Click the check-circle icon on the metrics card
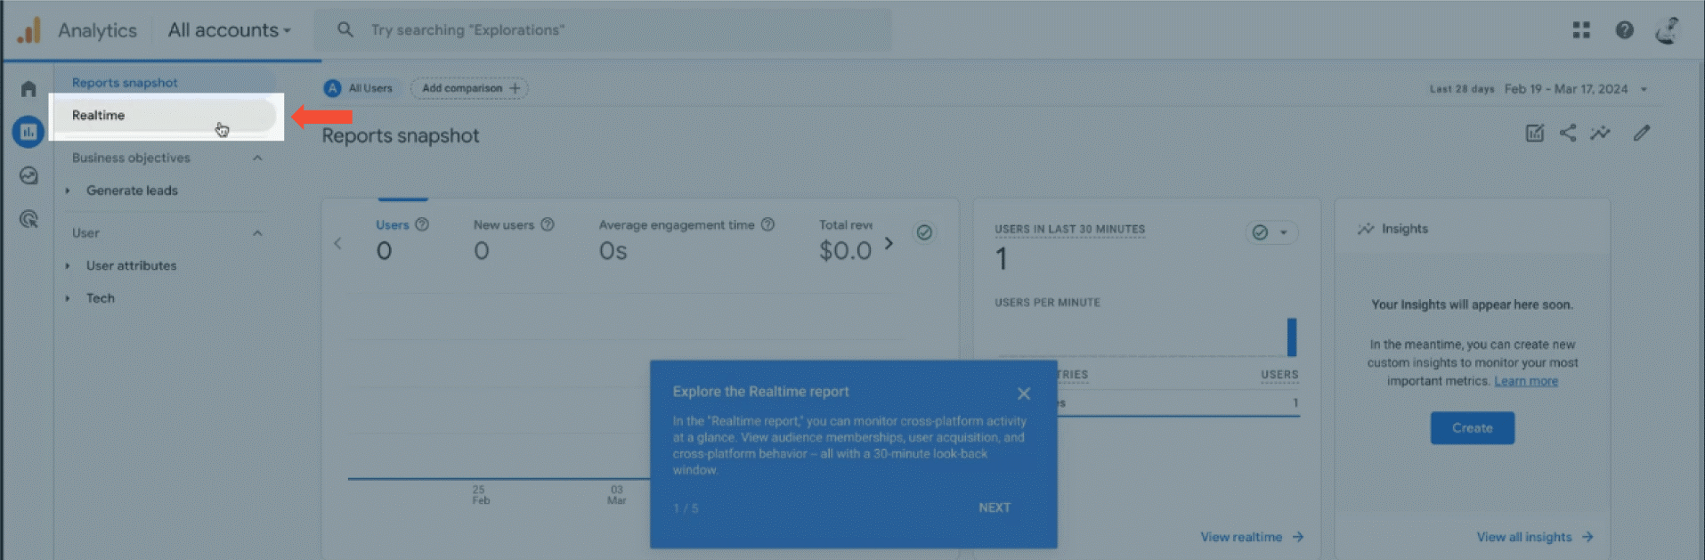The image size is (1705, 560). (x=925, y=232)
